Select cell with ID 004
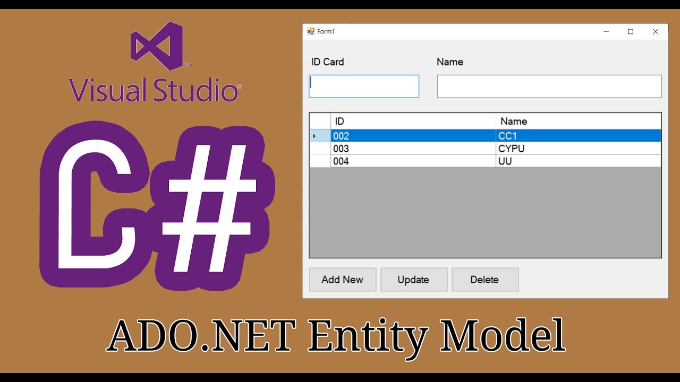The image size is (680, 382). tap(413, 161)
